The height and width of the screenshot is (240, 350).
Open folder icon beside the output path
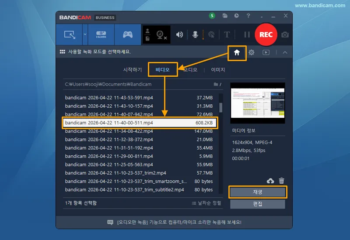[216, 84]
